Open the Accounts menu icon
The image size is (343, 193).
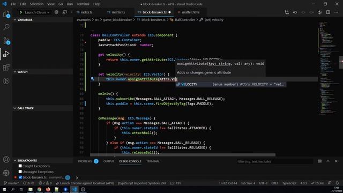pyautogui.click(x=6, y=160)
